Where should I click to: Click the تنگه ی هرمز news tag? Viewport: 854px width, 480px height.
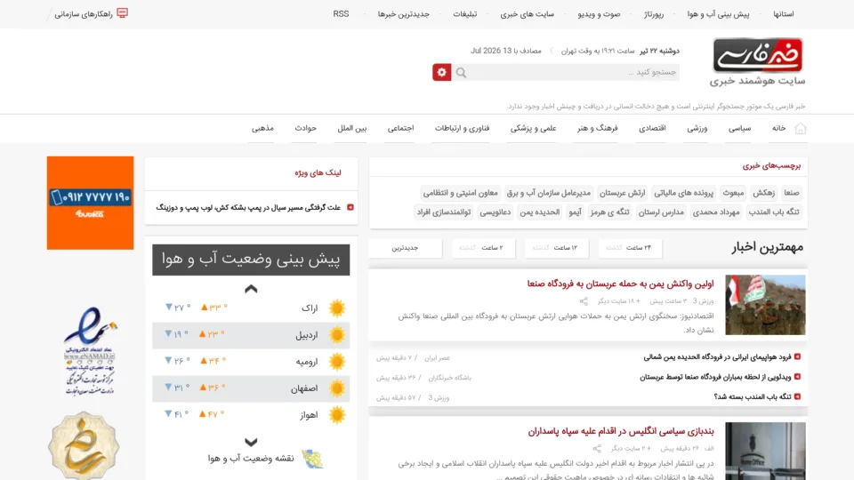click(610, 212)
